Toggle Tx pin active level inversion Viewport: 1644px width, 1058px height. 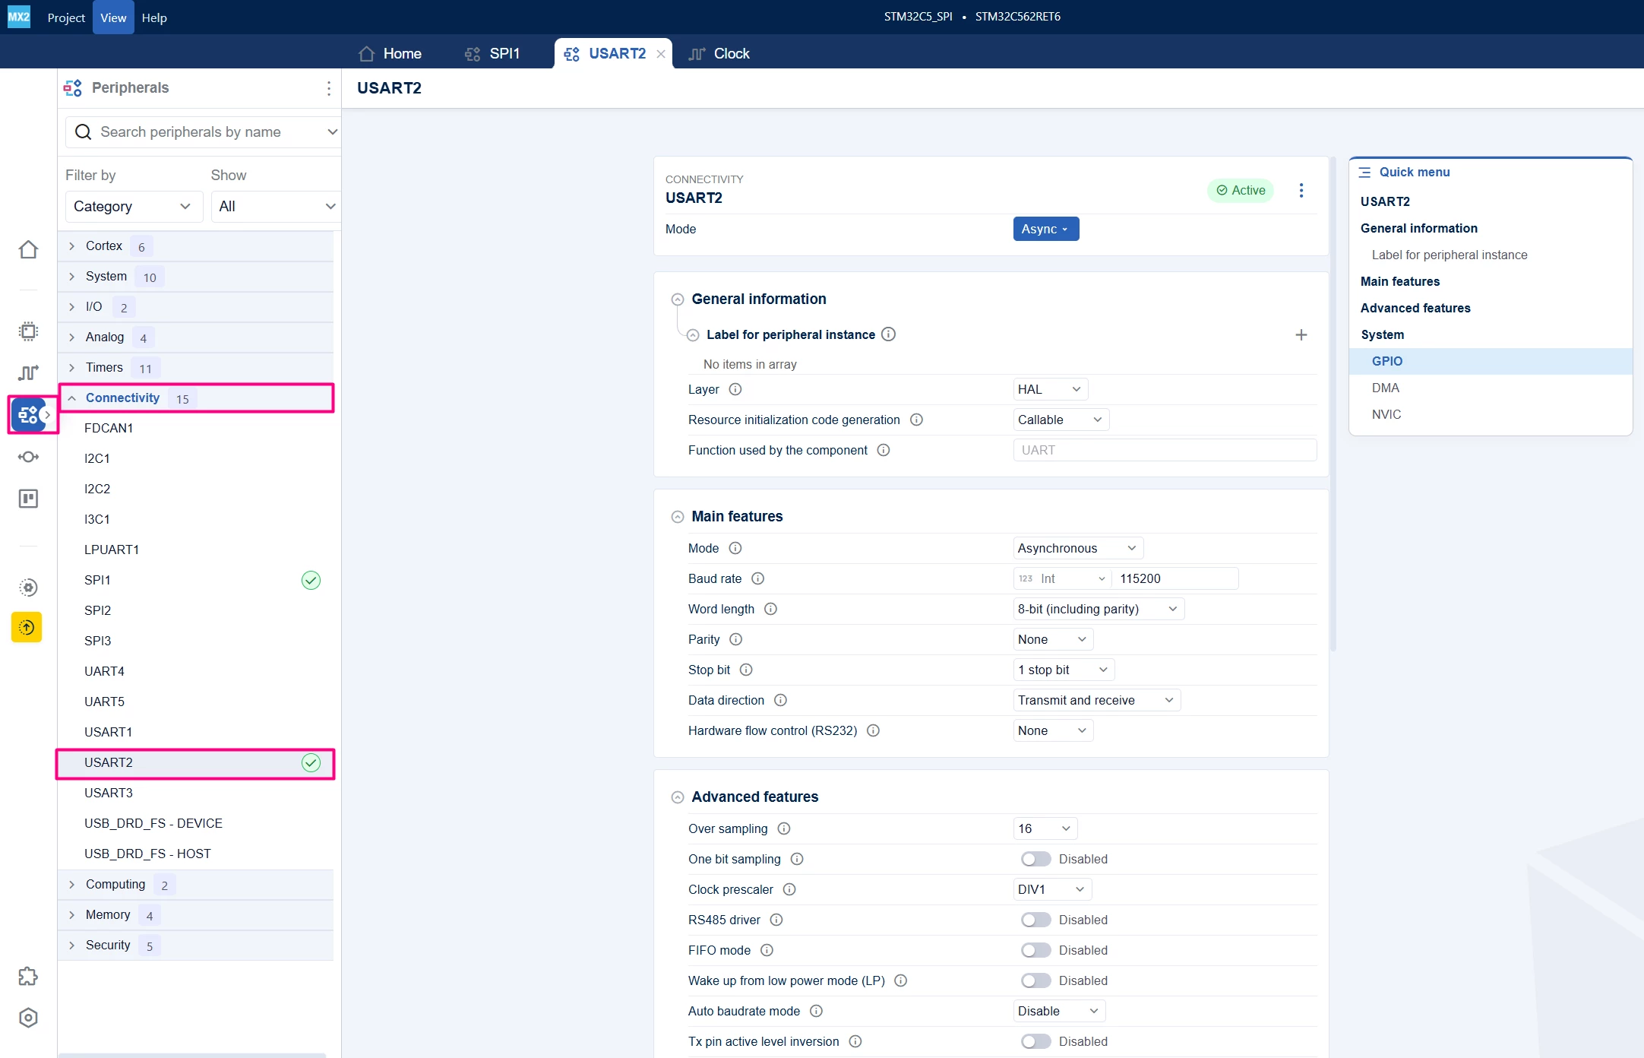click(1035, 1041)
